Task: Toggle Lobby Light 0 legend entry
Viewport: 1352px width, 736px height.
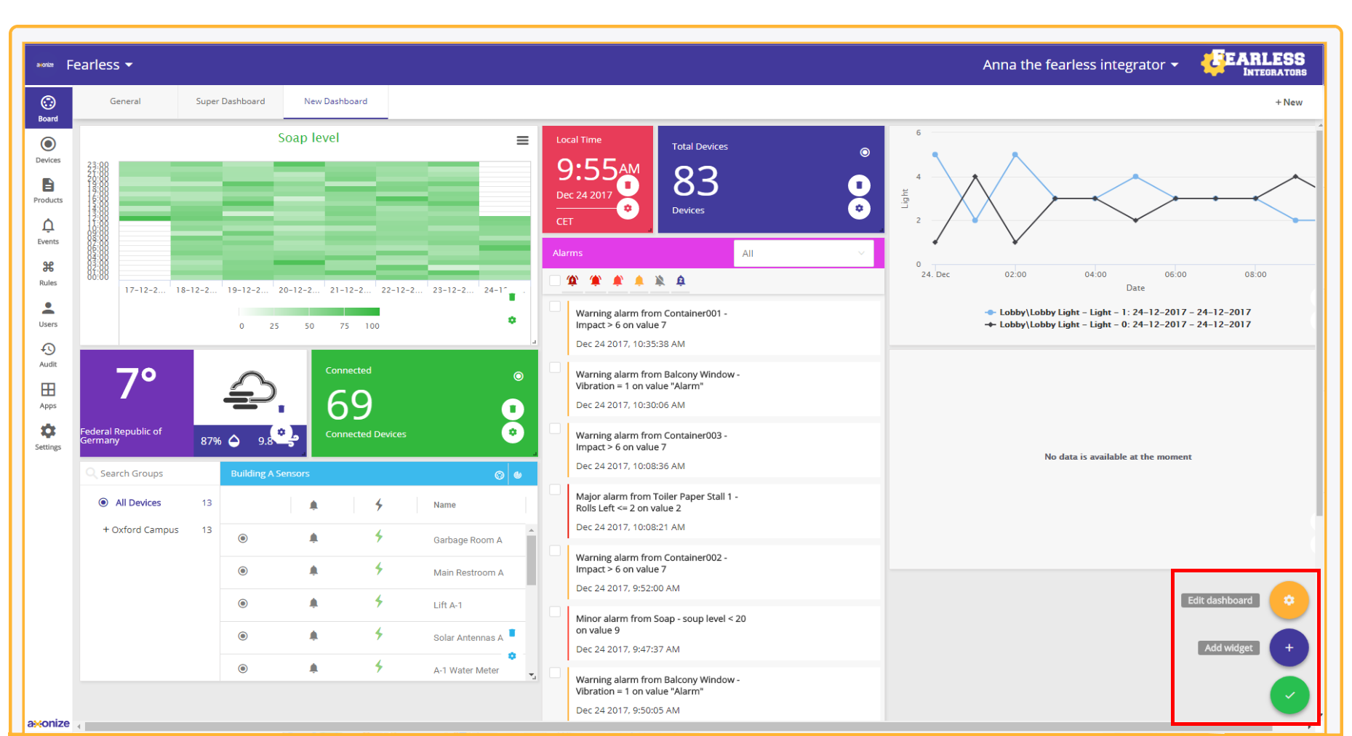Action: click(1118, 324)
